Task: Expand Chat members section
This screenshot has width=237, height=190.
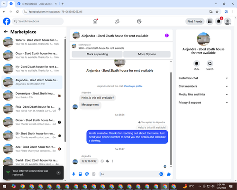Action: coord(203,86)
